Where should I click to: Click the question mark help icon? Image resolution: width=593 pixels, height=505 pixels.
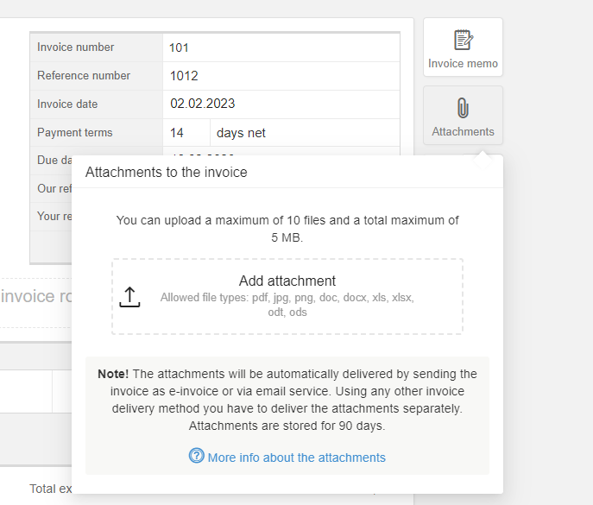(x=196, y=456)
